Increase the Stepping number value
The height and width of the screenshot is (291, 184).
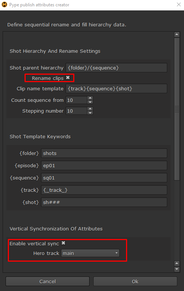[x=90, y=109]
